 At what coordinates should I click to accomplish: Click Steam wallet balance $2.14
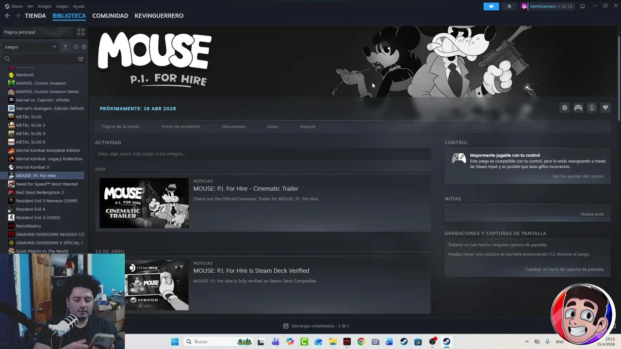(567, 6)
